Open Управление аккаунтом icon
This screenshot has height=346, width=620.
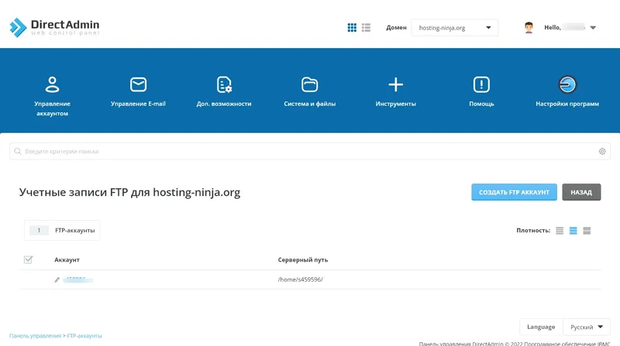point(52,84)
